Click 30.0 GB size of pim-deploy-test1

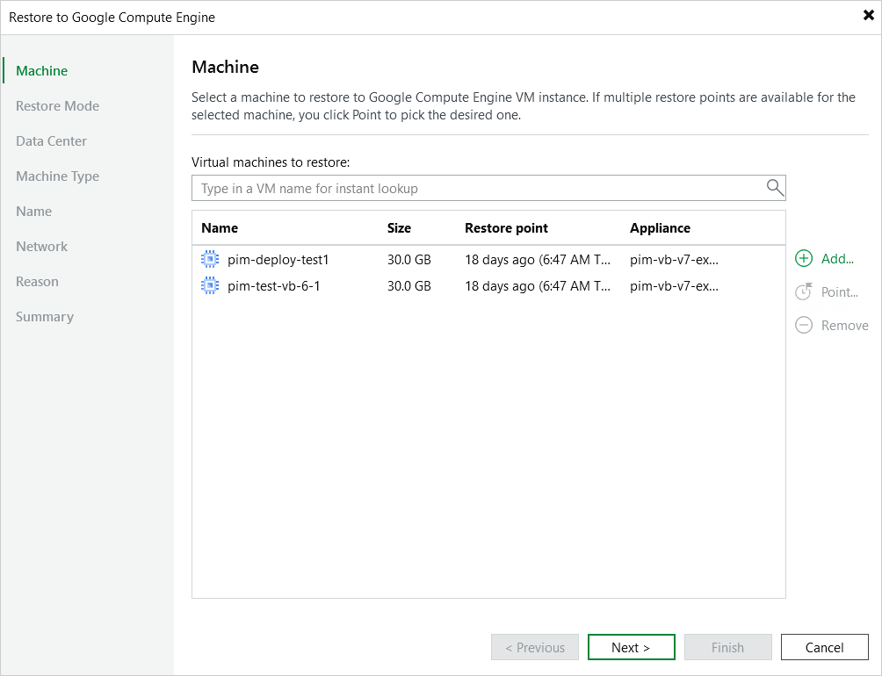[409, 259]
